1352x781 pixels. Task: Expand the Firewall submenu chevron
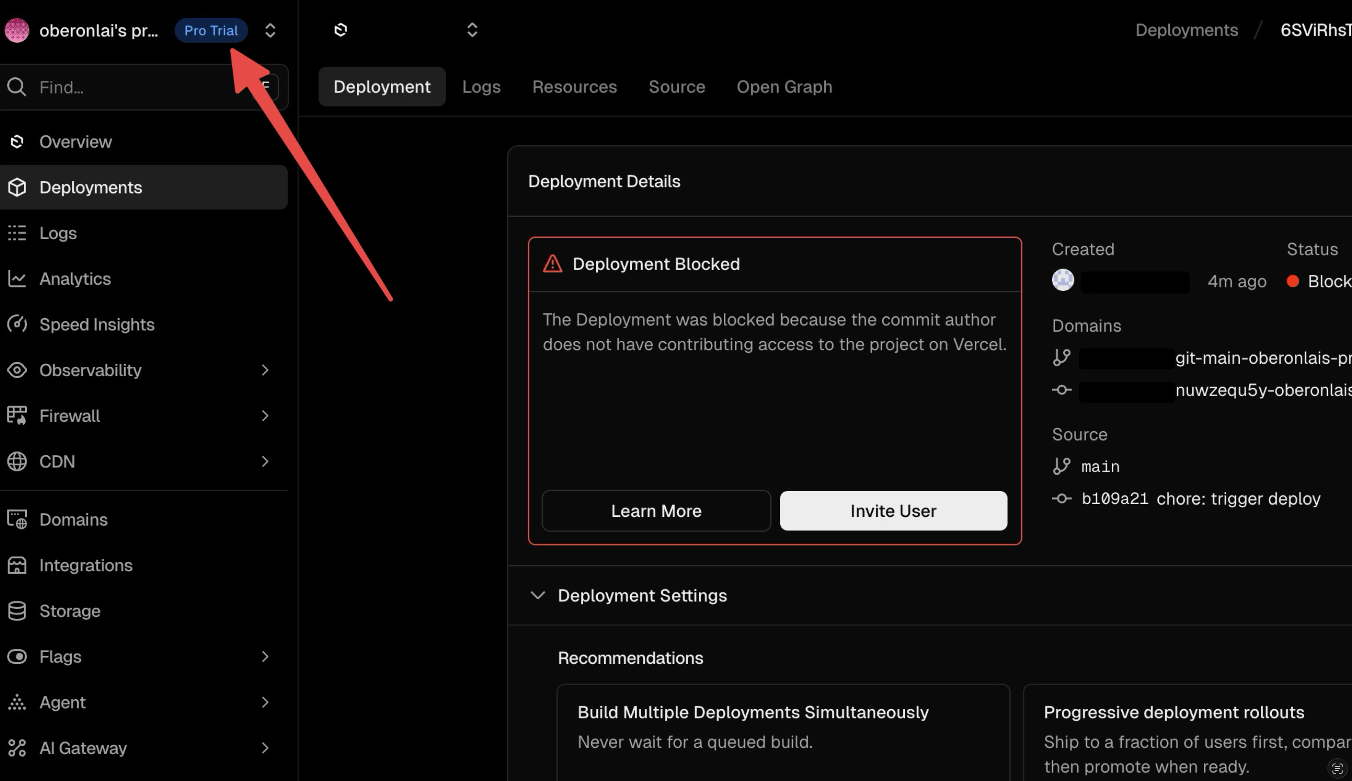point(264,415)
